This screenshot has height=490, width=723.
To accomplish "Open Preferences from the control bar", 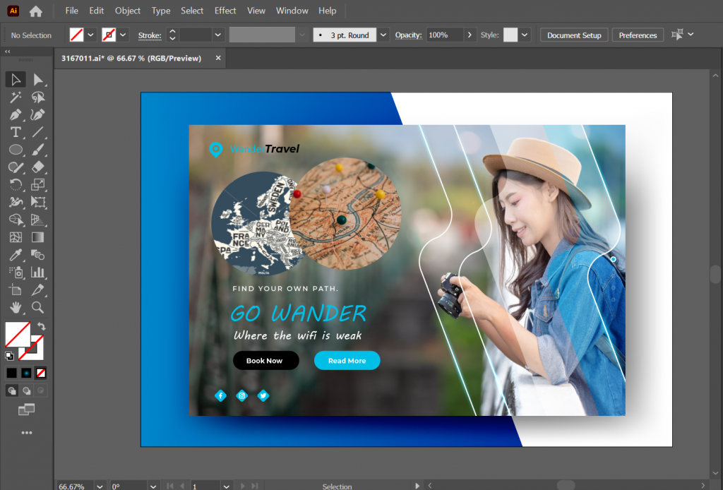I will 637,35.
